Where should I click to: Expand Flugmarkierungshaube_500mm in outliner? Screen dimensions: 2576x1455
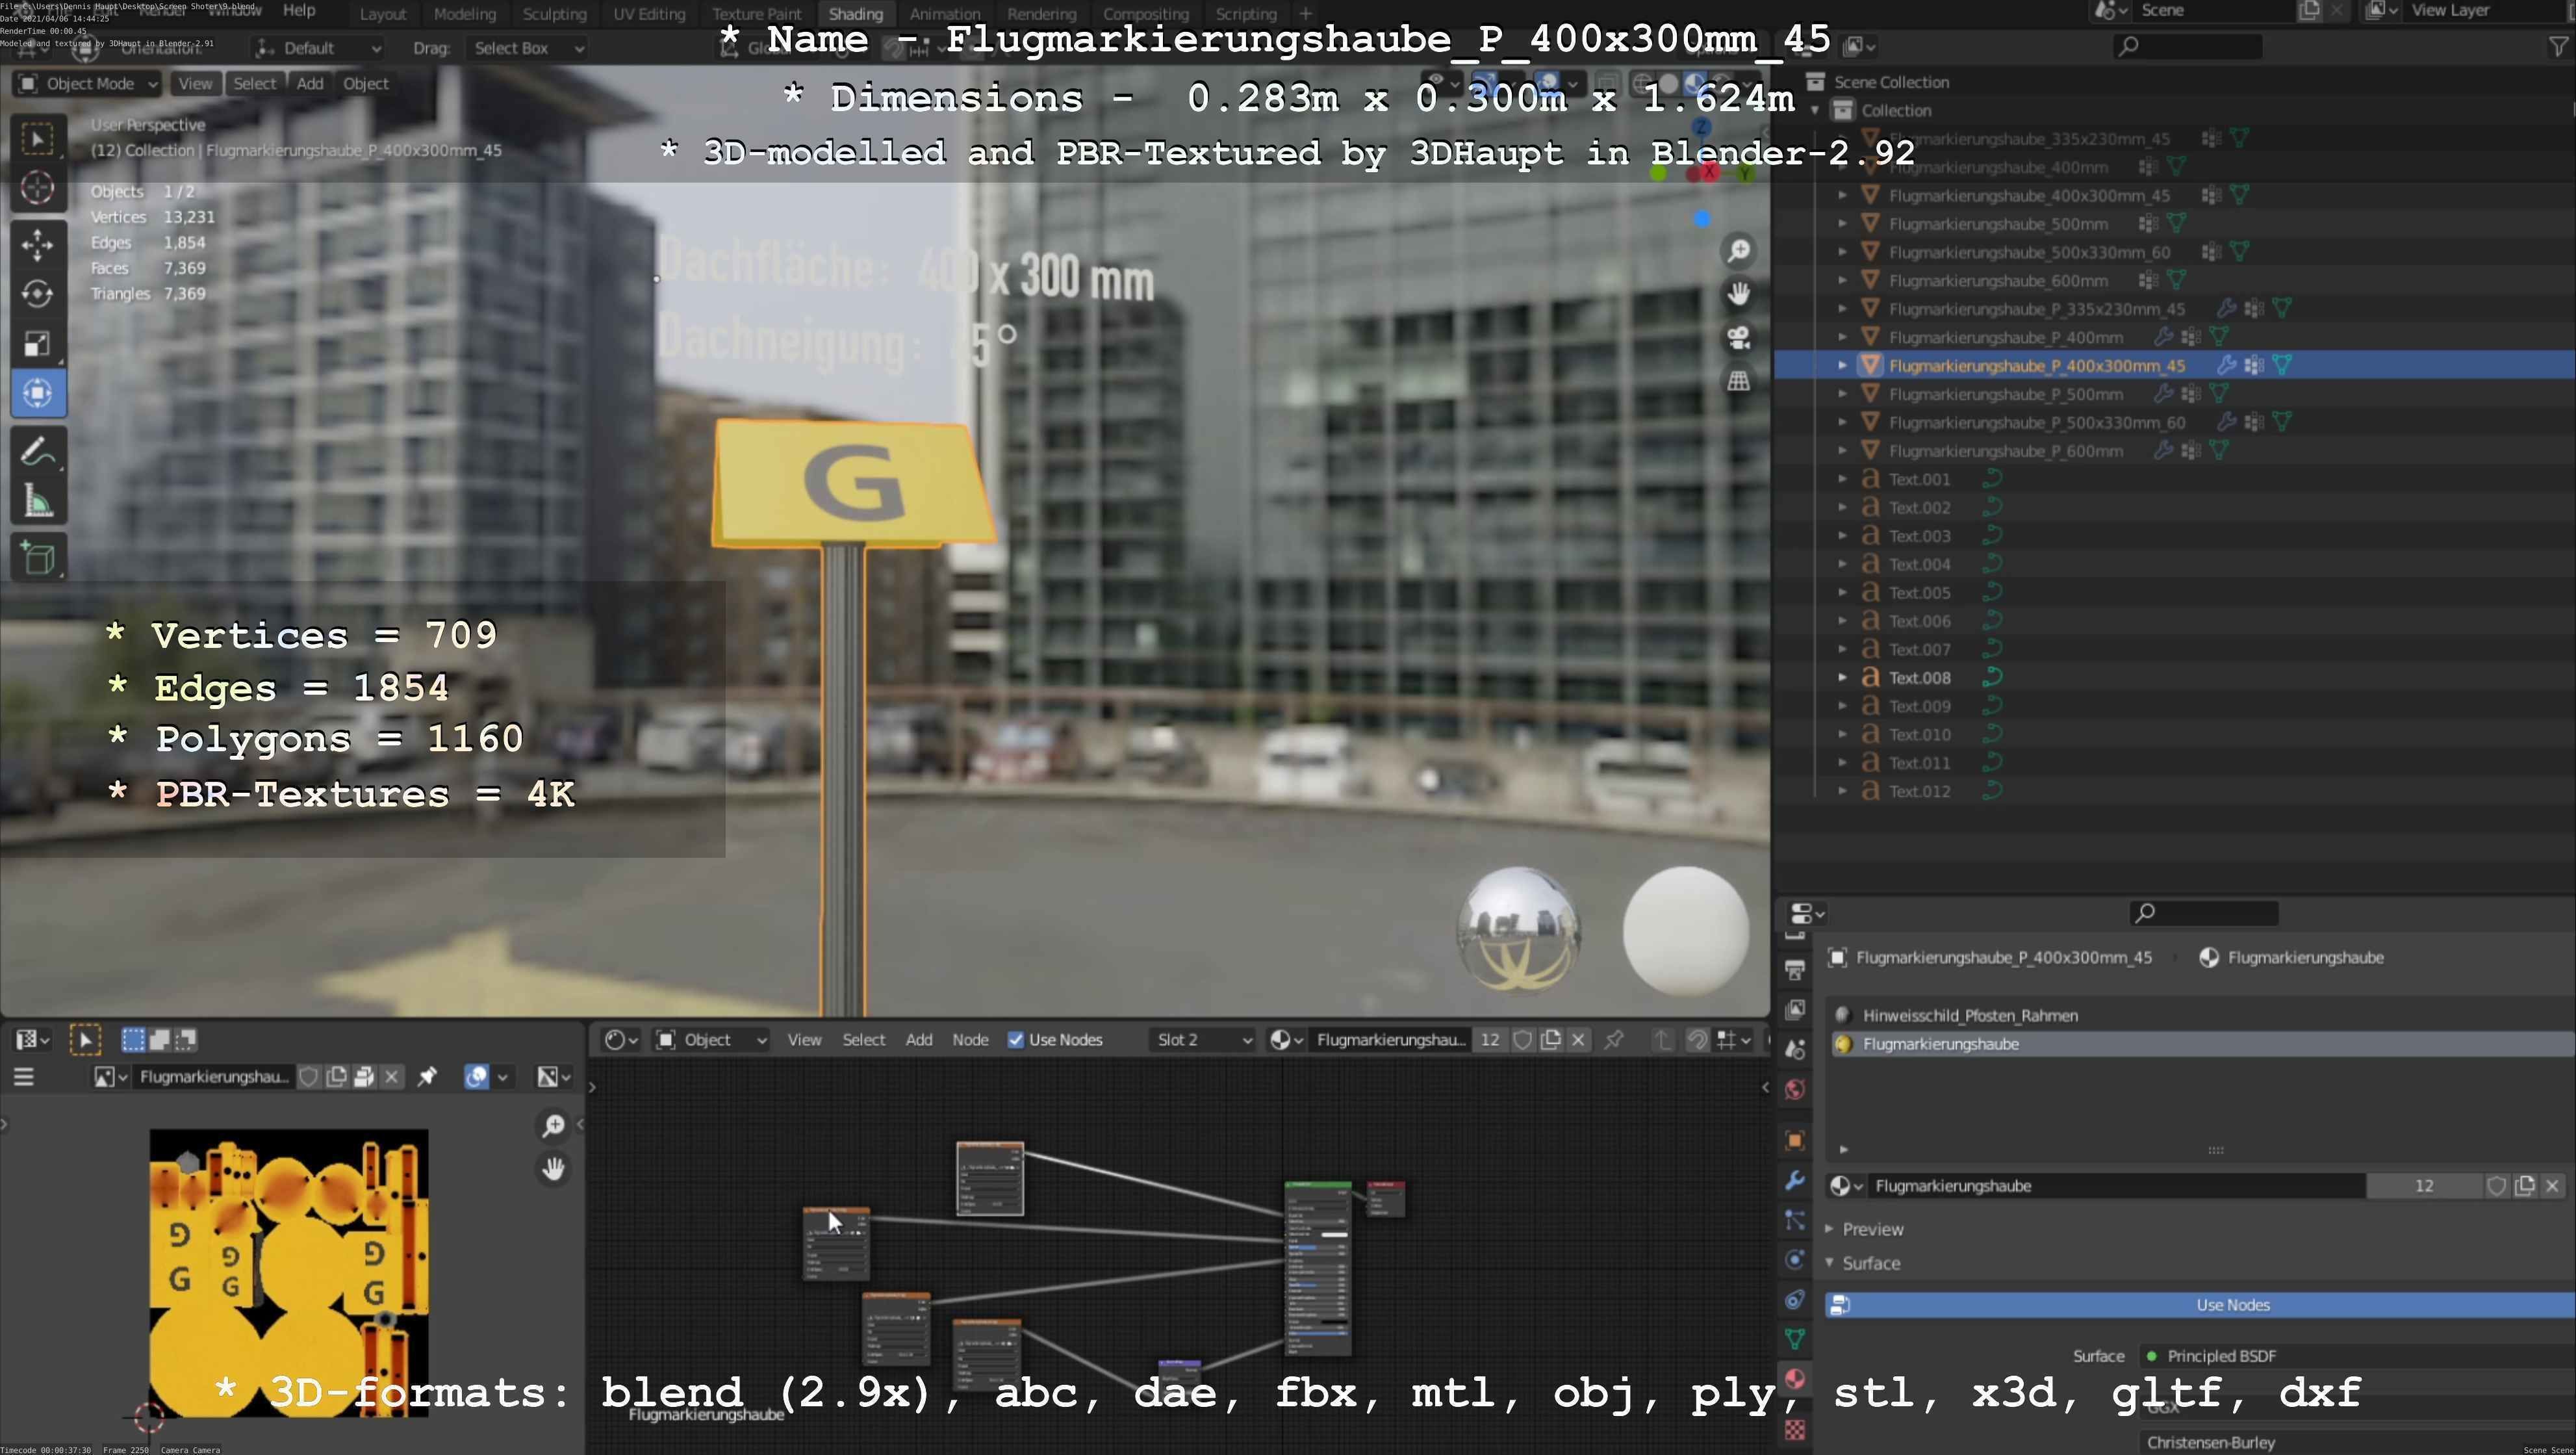1842,224
